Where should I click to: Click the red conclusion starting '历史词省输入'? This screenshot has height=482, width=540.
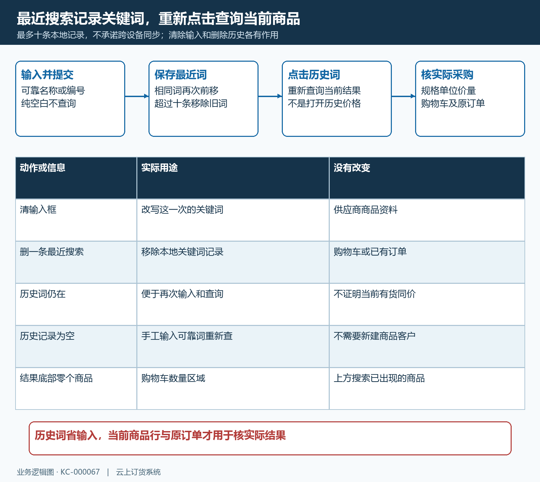[160, 435]
